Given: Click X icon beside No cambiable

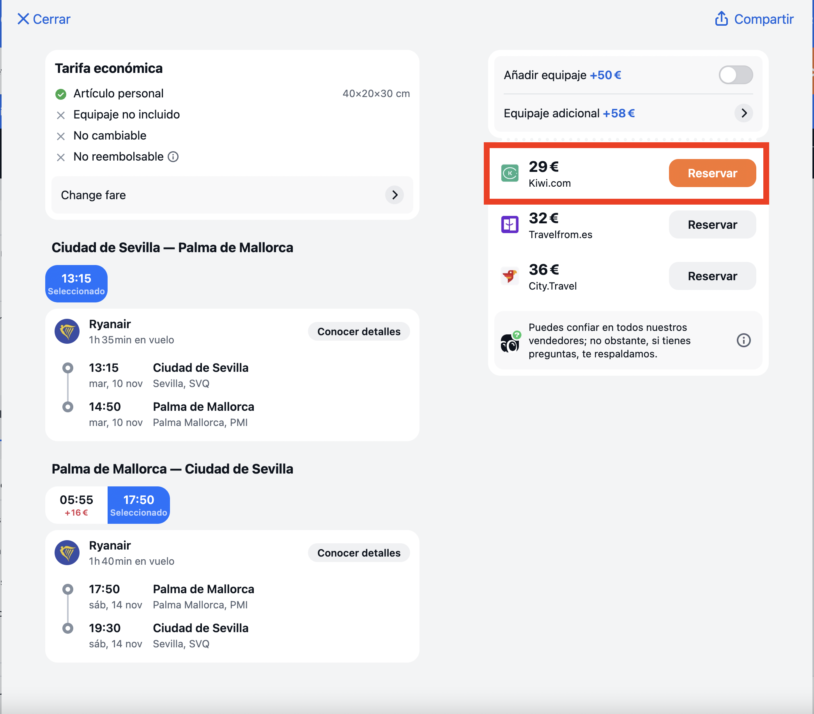Looking at the screenshot, I should point(60,136).
